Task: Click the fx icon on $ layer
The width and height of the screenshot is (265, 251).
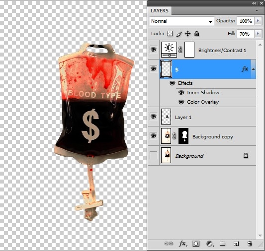Action: (245, 69)
